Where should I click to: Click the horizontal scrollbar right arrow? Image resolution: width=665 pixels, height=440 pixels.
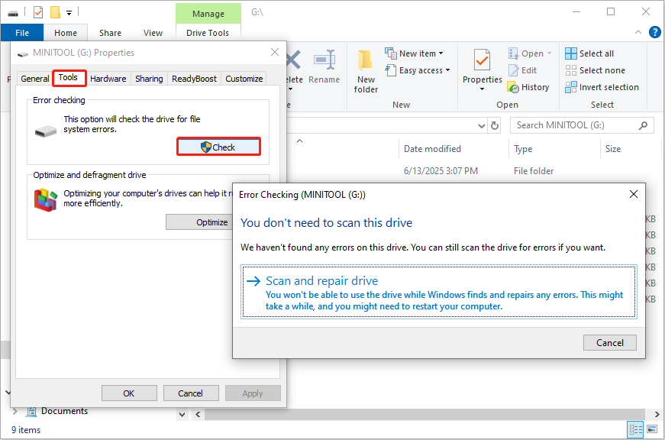point(657,415)
